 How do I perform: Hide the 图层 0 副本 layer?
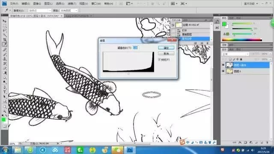(x=223, y=65)
